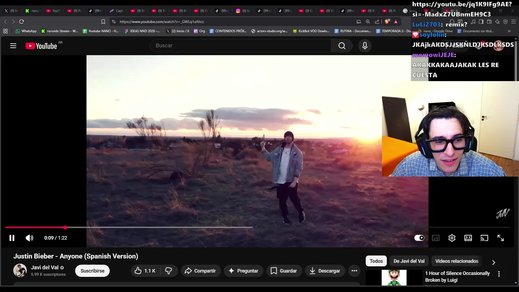Start voice search with the microphone

[x=365, y=46]
